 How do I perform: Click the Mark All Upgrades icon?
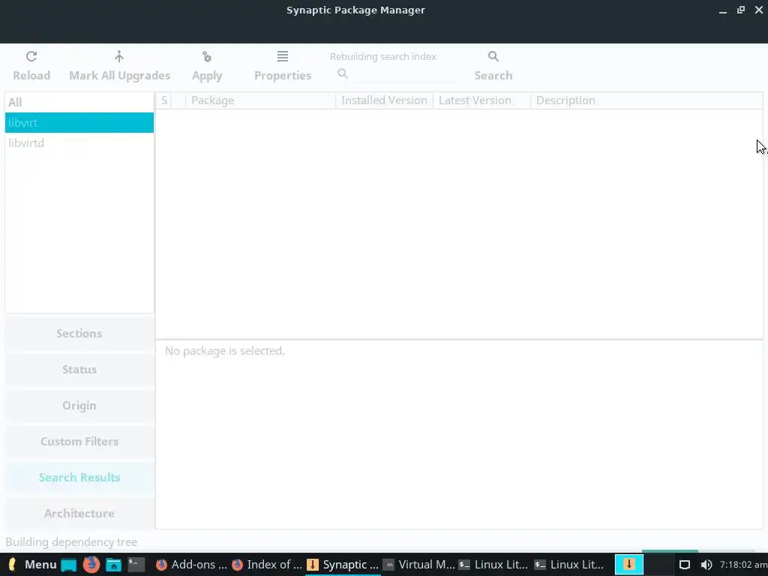click(x=119, y=56)
